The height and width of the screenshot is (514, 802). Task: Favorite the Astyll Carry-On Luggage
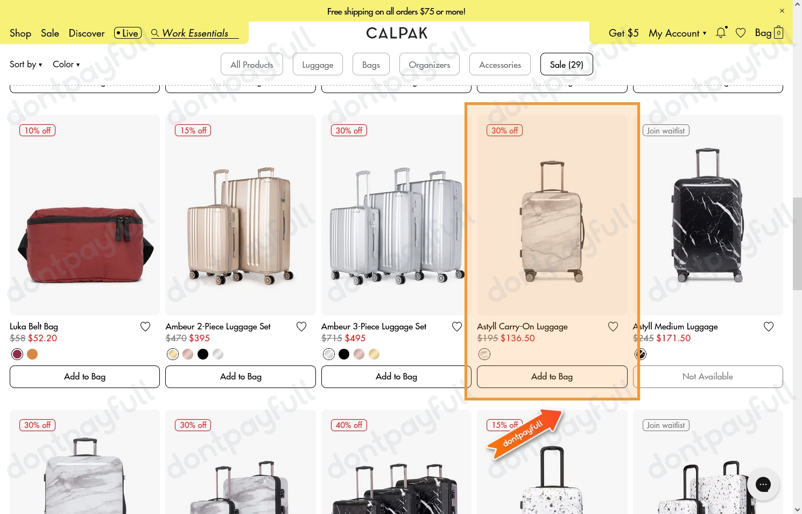(x=613, y=326)
